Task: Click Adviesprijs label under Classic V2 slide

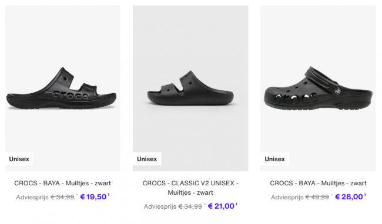Action: 160,207
